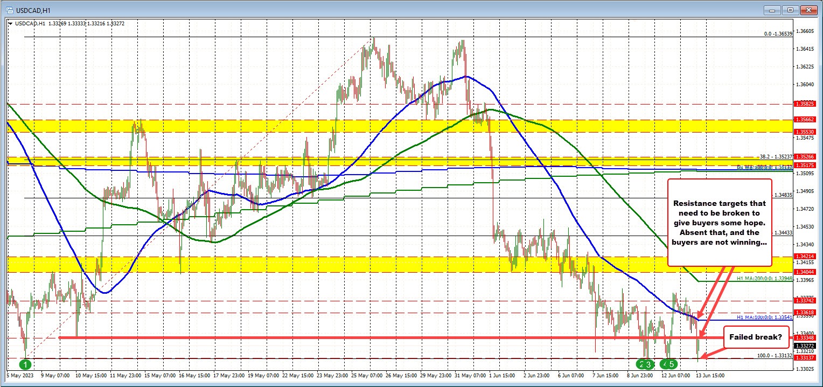Viewport: 823px width, 387px height.
Task: Select the red 1.34044 price label
Action: coord(805,272)
